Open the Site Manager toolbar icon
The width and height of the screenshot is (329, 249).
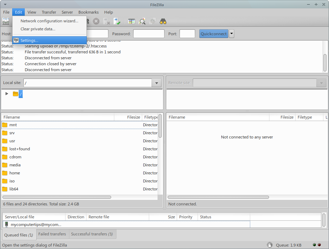(x=6, y=21)
